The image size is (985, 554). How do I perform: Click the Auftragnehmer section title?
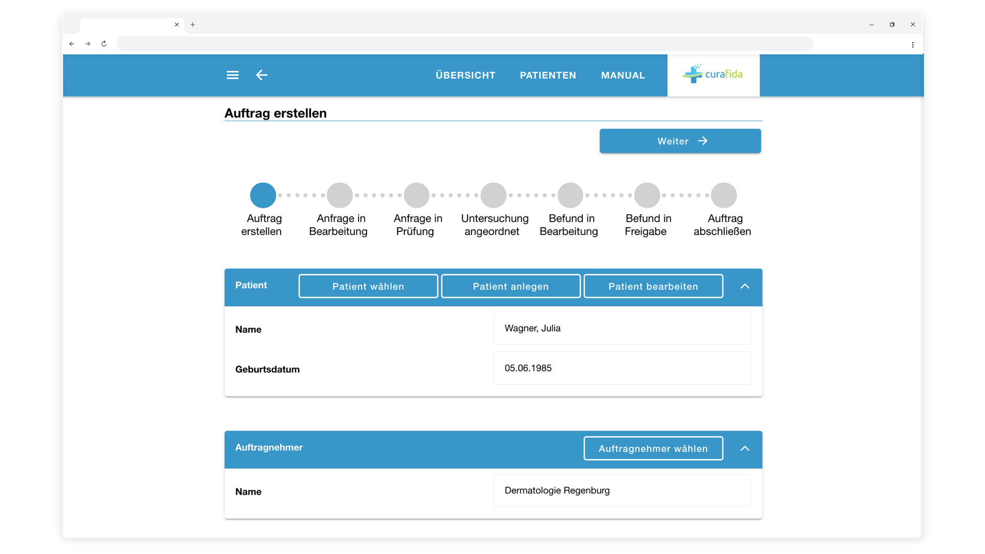click(269, 447)
